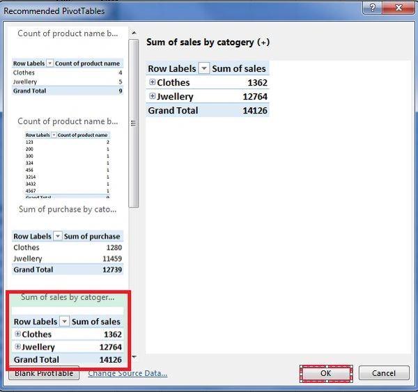Choose the Blank PivotTable button
Image resolution: width=418 pixels, height=392 pixels.
(x=44, y=373)
